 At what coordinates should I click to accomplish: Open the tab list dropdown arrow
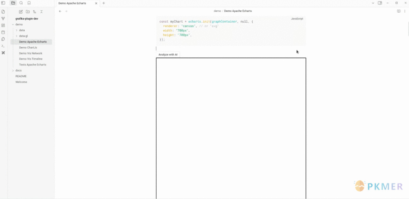pyautogui.click(x=373, y=3)
